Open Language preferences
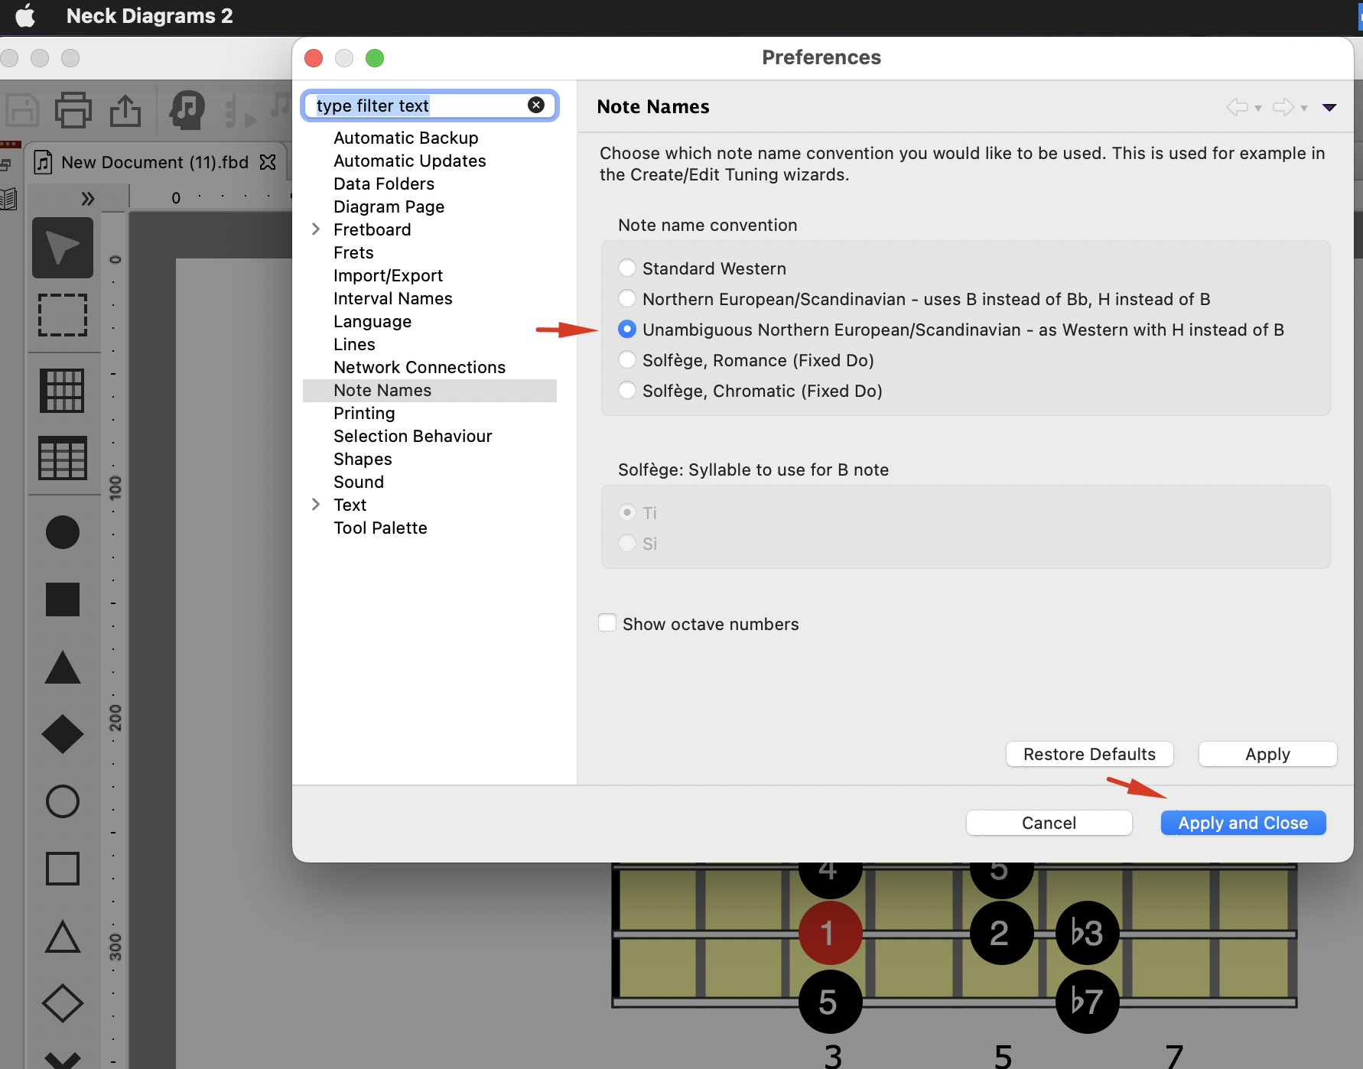This screenshot has height=1069, width=1363. click(x=372, y=321)
